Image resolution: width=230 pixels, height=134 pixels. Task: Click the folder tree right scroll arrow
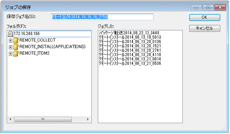click(88, 119)
